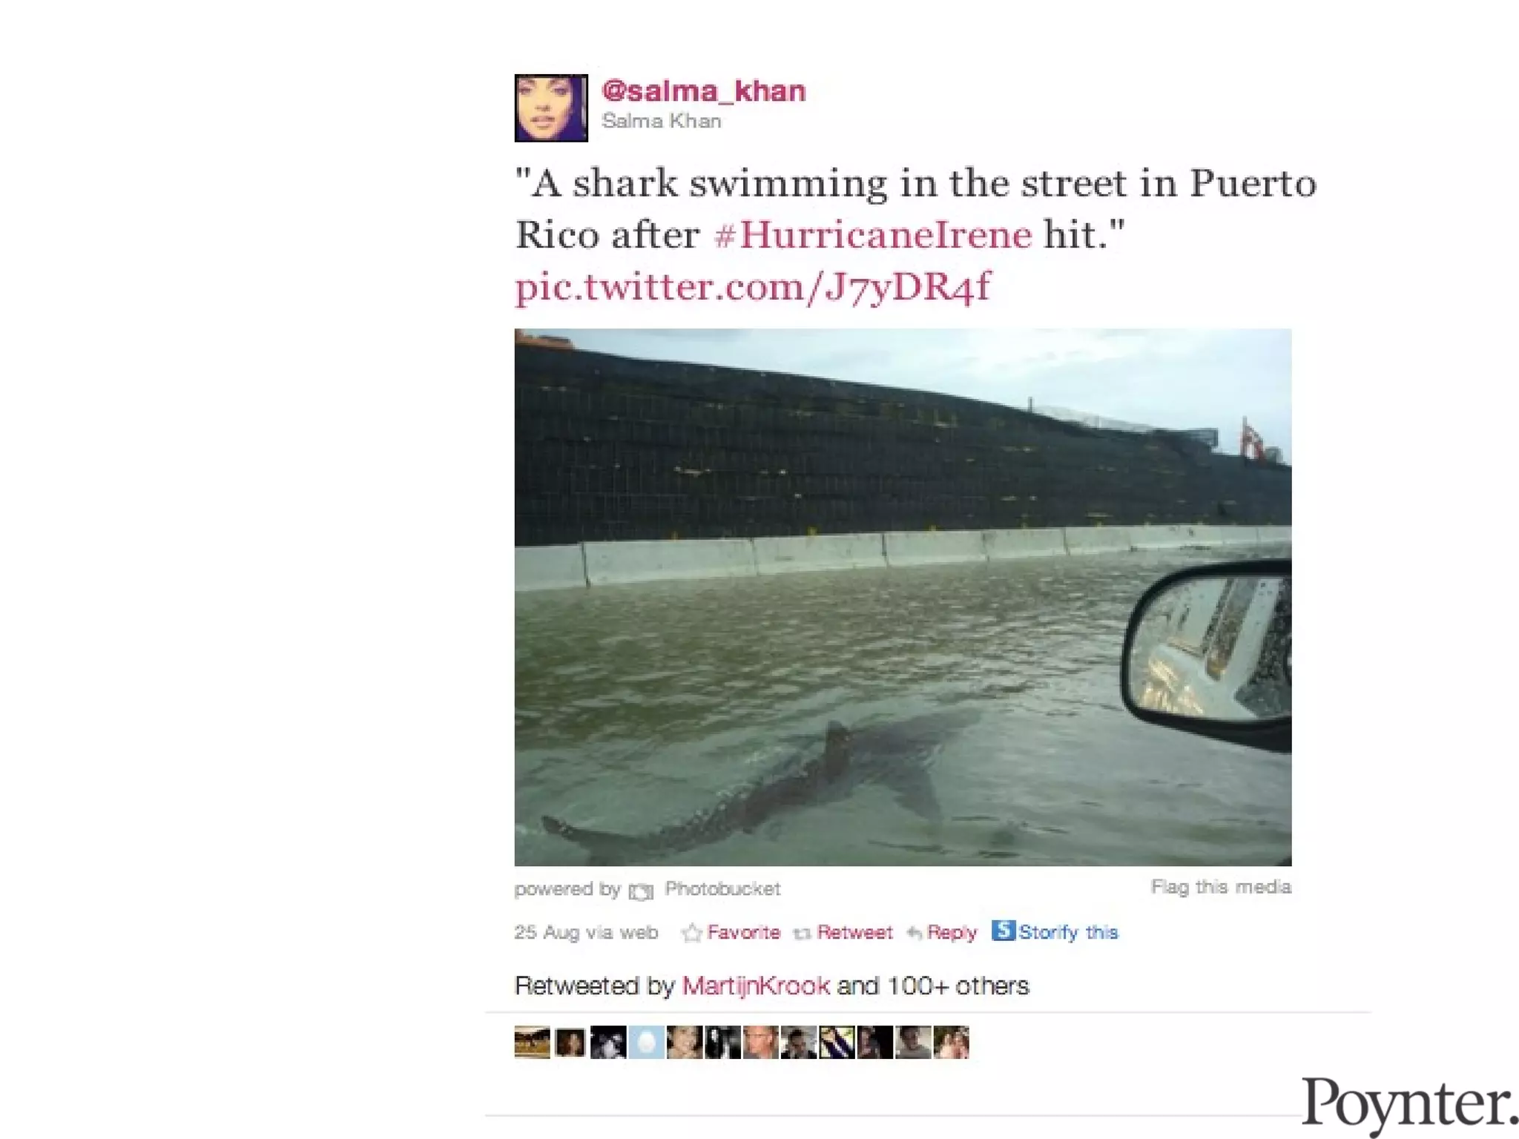Click the Retweet arrows icon

pos(801,934)
